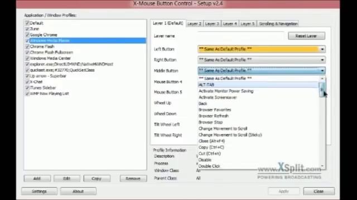Choose Same As Default Profile list entry
The width and height of the screenshot is (357, 200).
click(x=258, y=78)
